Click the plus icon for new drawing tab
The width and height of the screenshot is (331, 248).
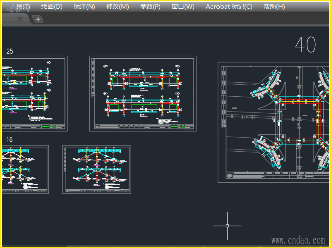click(38, 19)
